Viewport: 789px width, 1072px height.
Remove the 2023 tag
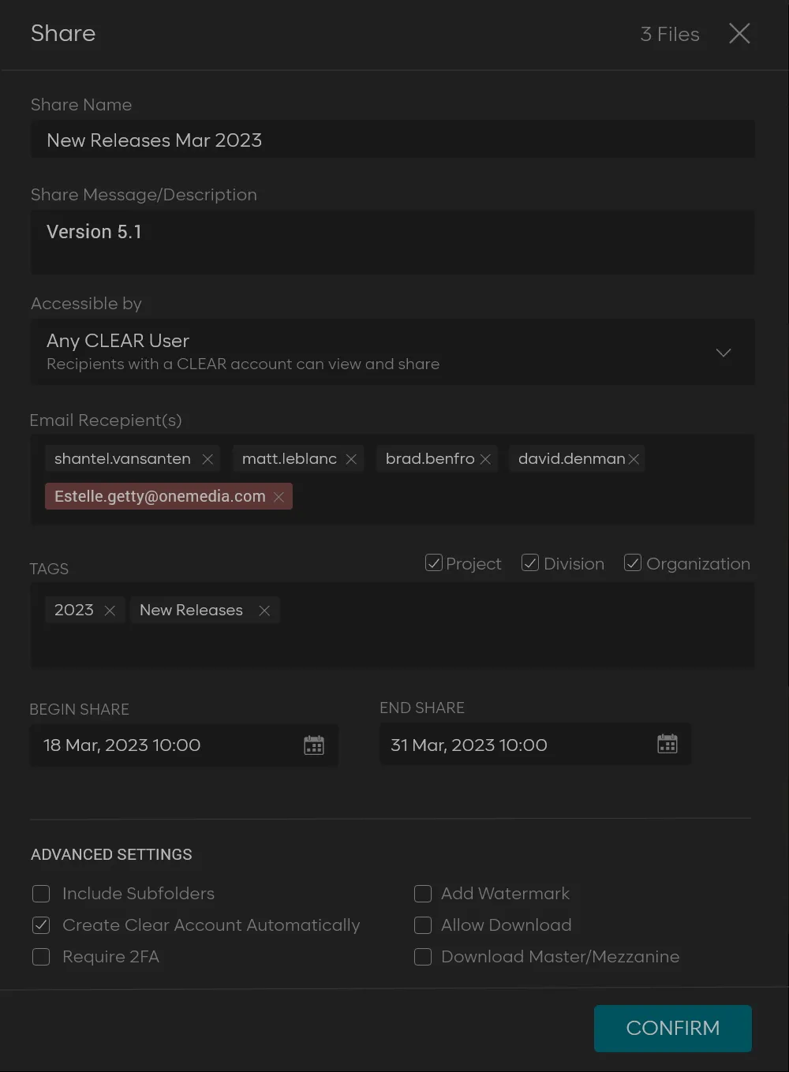(110, 611)
